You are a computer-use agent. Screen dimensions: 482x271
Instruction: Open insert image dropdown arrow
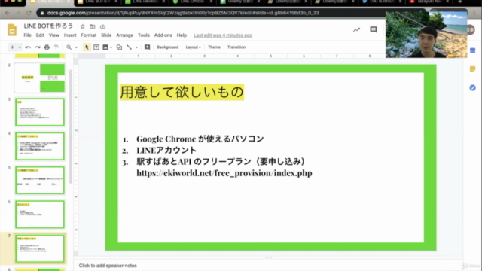pos(111,47)
